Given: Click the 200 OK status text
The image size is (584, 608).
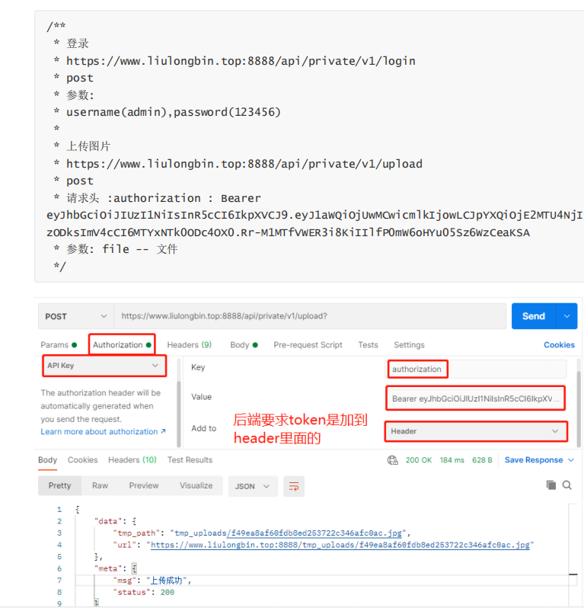Looking at the screenshot, I should point(419,460).
